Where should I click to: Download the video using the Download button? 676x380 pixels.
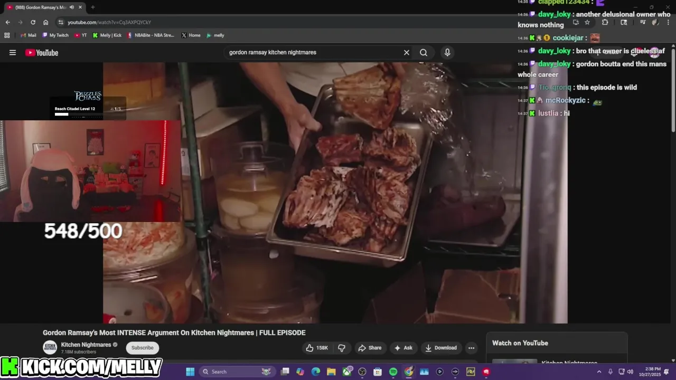441,348
